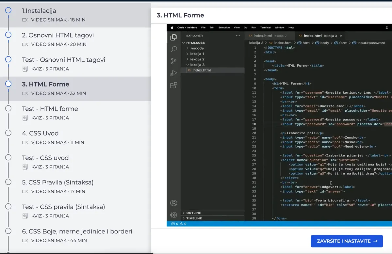Viewport: 392px width, 254px height.
Task: Select the progress circle beside Test - HTML forme
Action: pyautogui.click(x=8, y=108)
